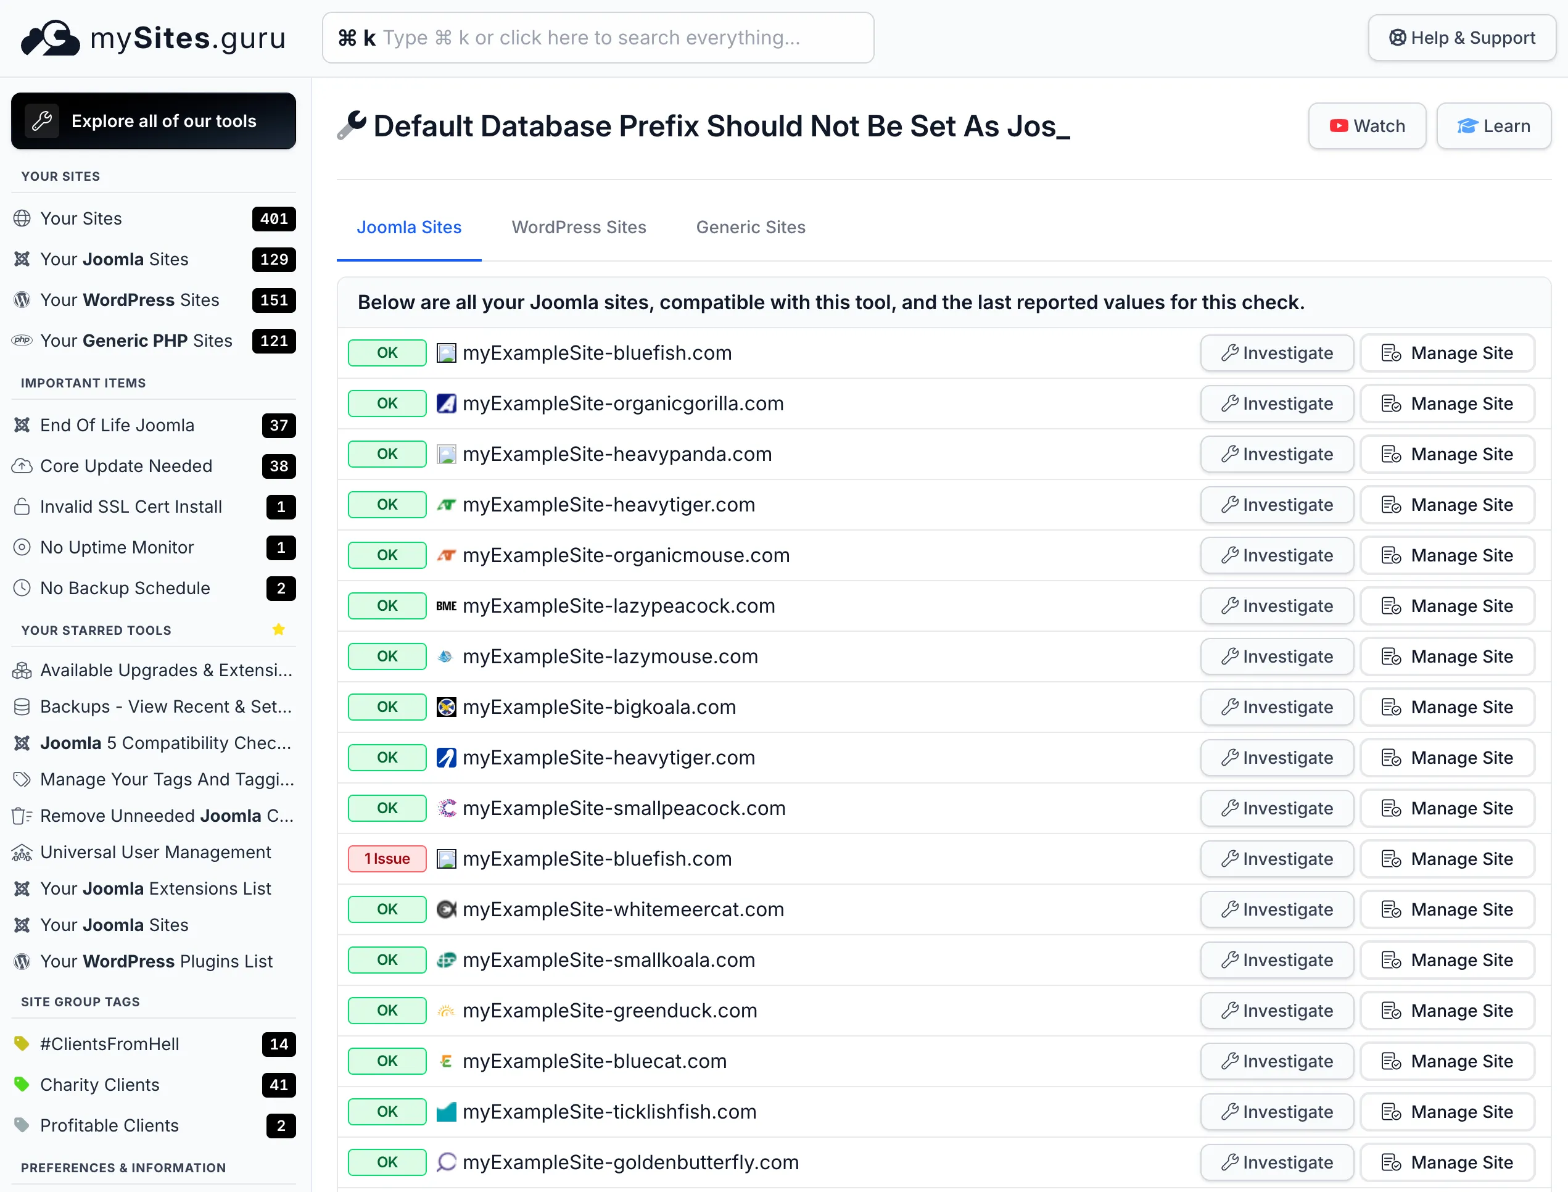Click the 1 Issue badge for myExampleSite-bluefish.com

point(387,859)
